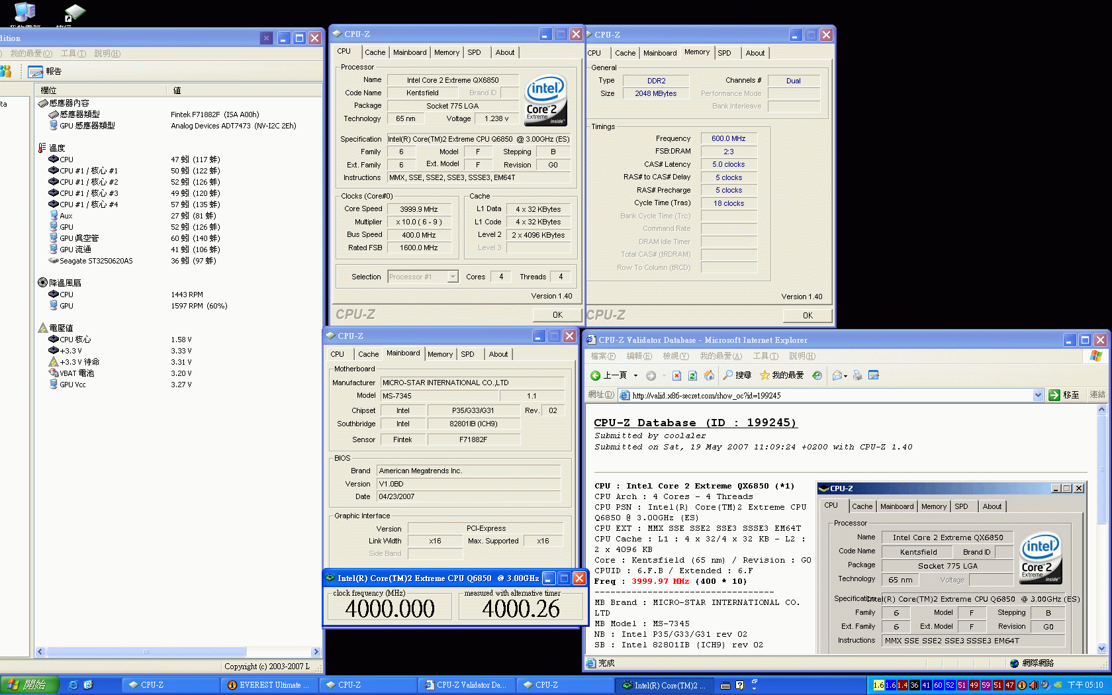
Task: Click the My Computer desktop icon
Action: coord(24,12)
